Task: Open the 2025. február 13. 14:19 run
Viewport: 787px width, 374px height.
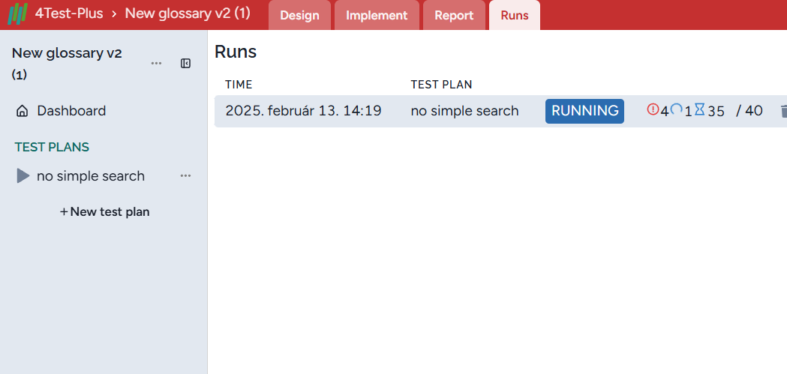Action: (x=303, y=111)
